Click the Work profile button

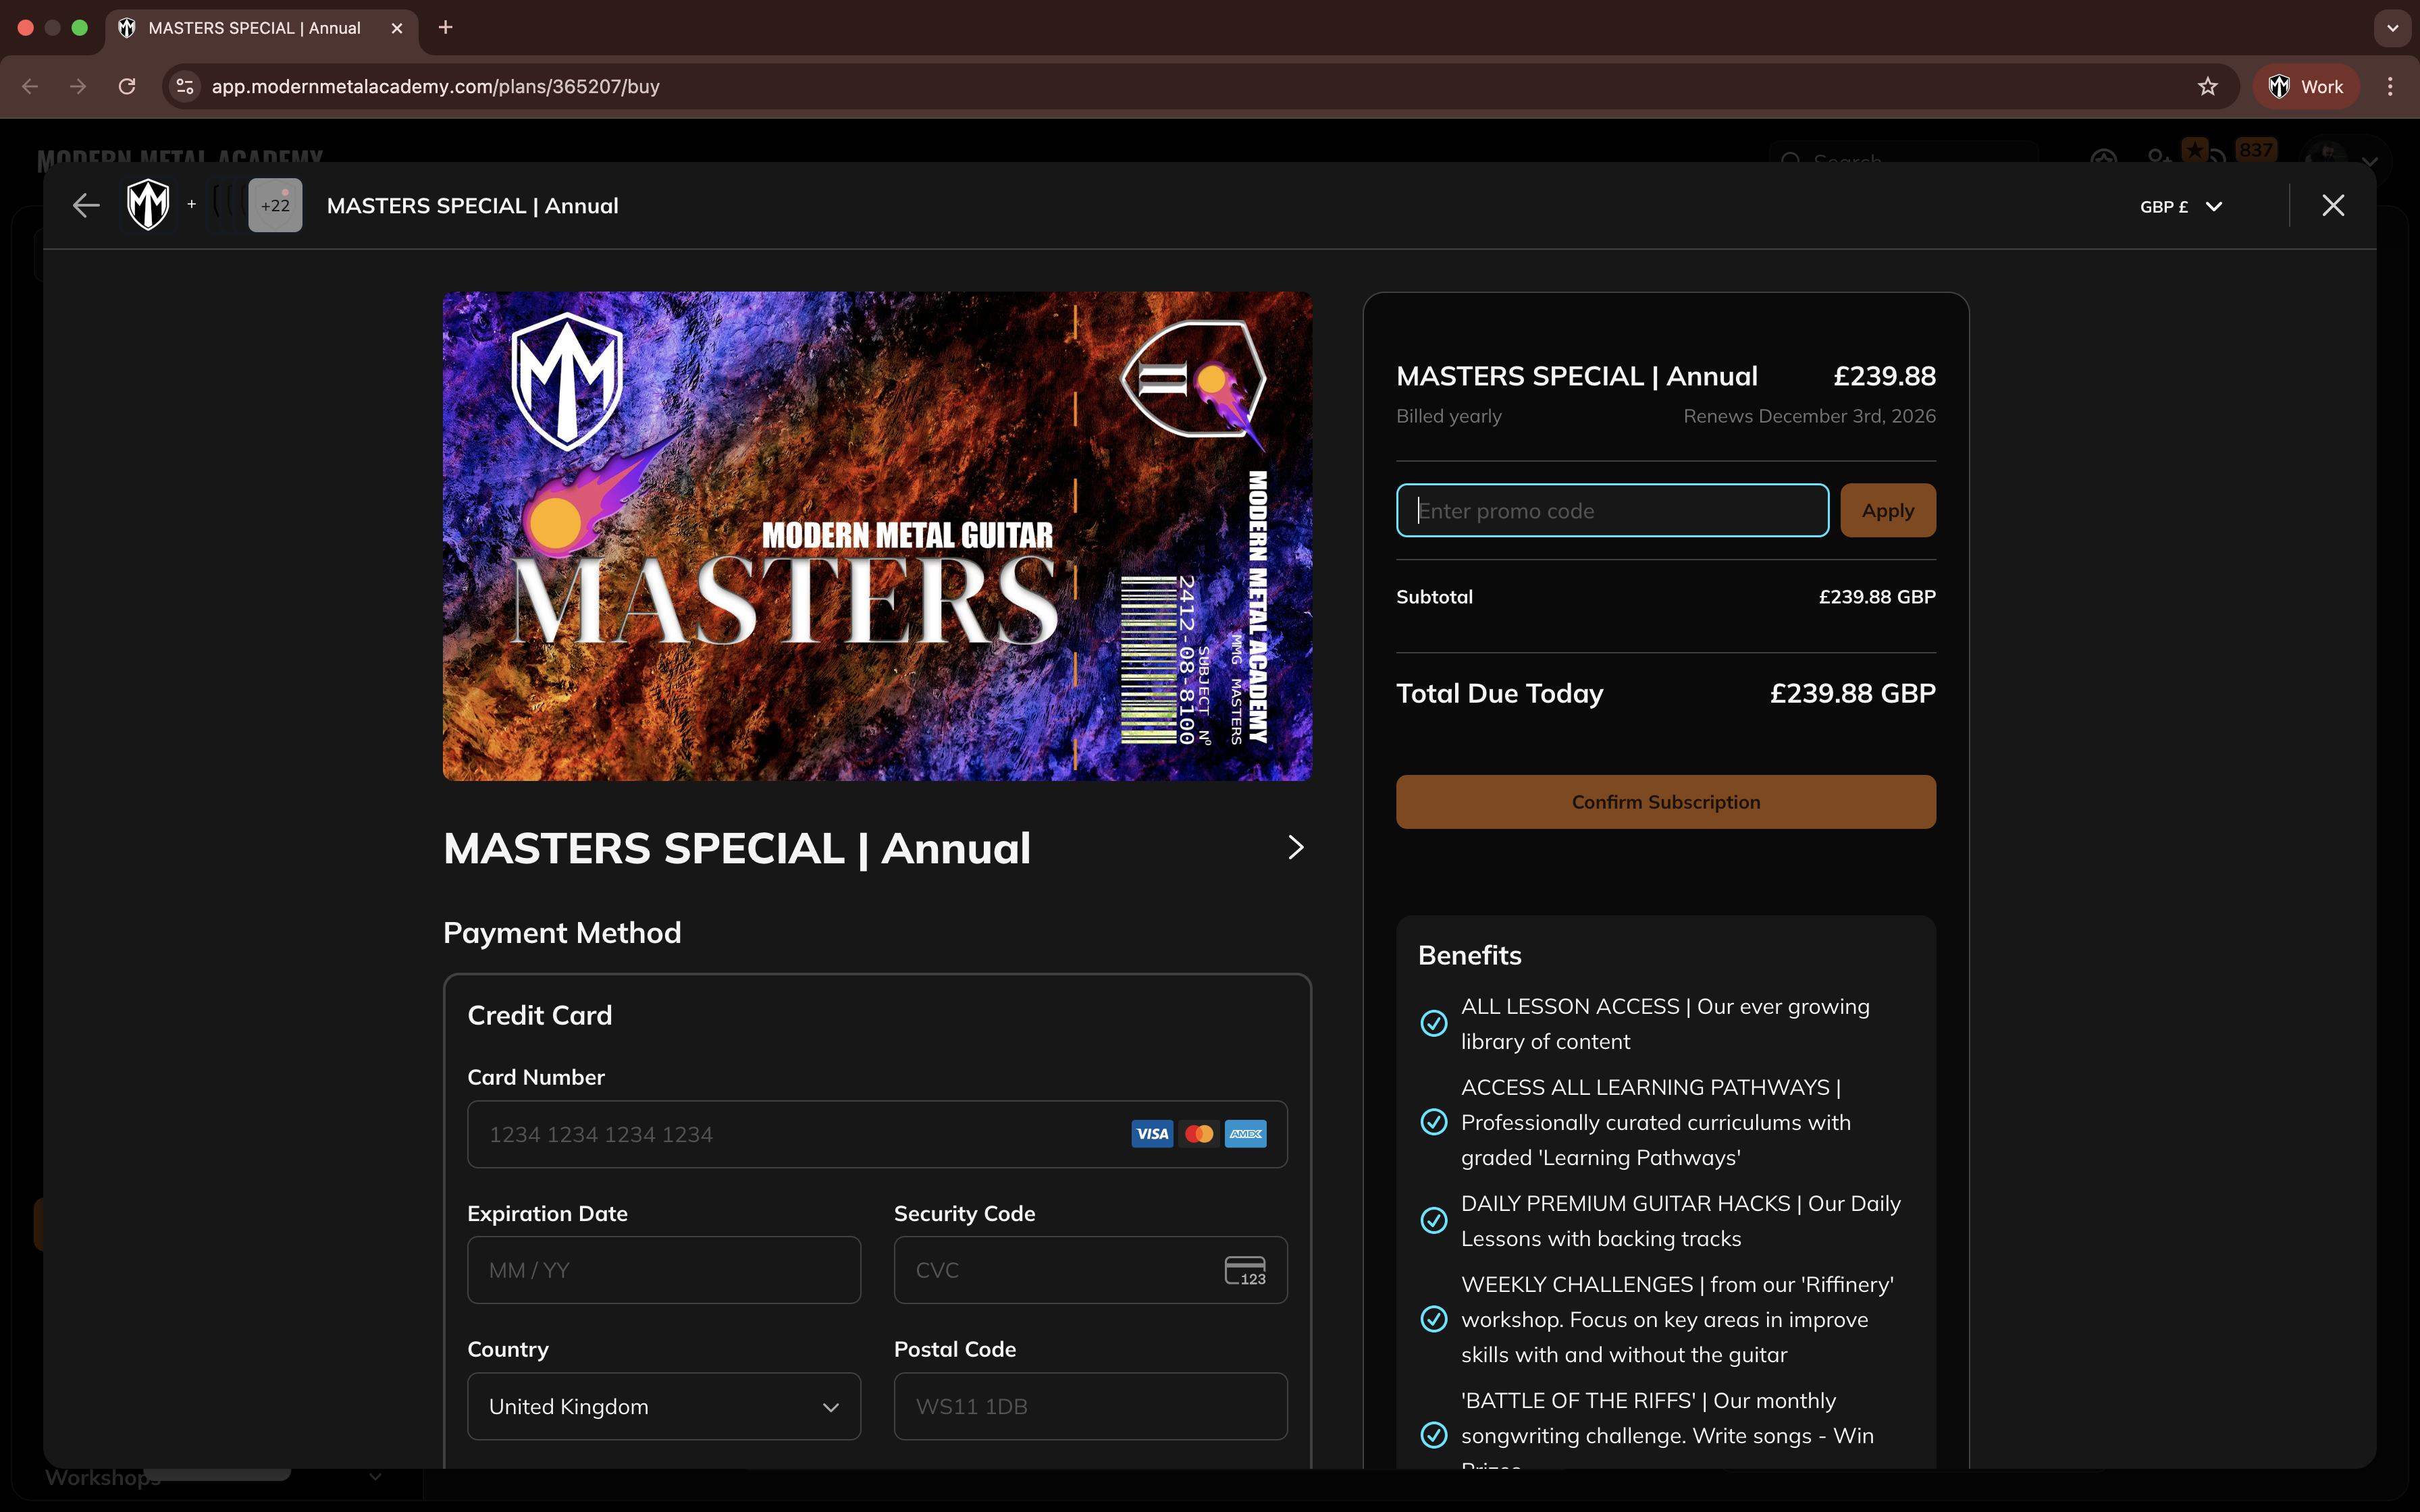click(x=2305, y=87)
